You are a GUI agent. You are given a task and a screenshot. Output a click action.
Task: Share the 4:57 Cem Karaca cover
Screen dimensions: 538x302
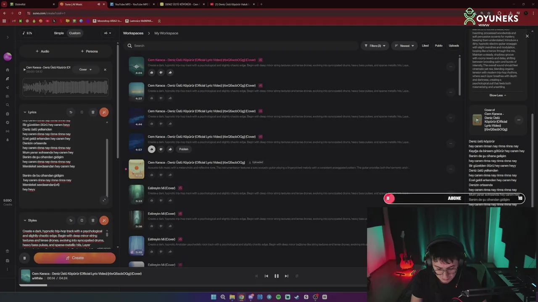pyautogui.click(x=170, y=149)
